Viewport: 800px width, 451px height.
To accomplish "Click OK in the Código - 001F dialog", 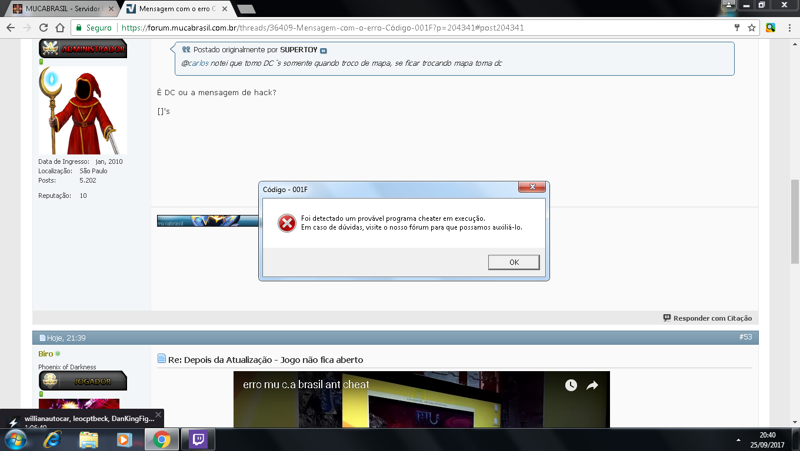I will (514, 262).
